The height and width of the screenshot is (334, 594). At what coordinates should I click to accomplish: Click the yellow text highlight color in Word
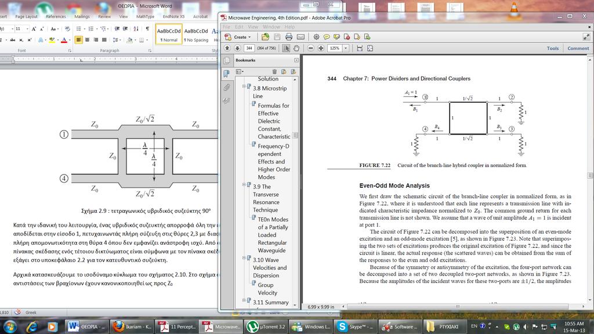(52, 40)
